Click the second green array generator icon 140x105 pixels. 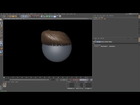click(x=50, y=16)
